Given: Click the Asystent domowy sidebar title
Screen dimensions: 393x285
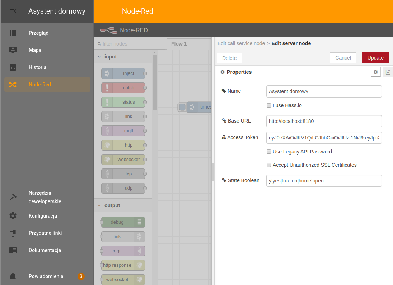Looking at the screenshot, I should [x=57, y=11].
